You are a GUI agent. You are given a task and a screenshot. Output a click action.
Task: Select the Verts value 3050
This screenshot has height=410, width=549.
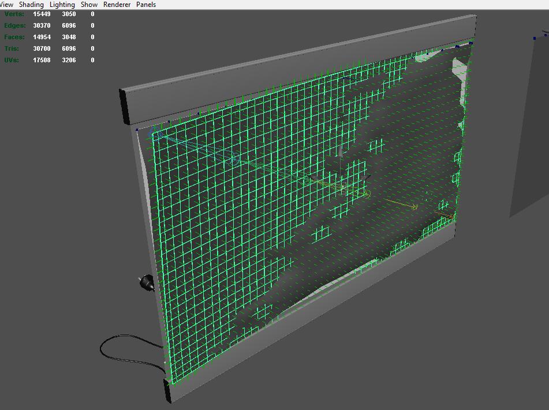tap(69, 14)
